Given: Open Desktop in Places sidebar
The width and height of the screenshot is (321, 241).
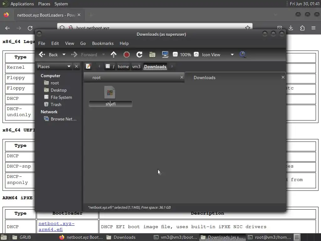Looking at the screenshot, I should point(59,90).
